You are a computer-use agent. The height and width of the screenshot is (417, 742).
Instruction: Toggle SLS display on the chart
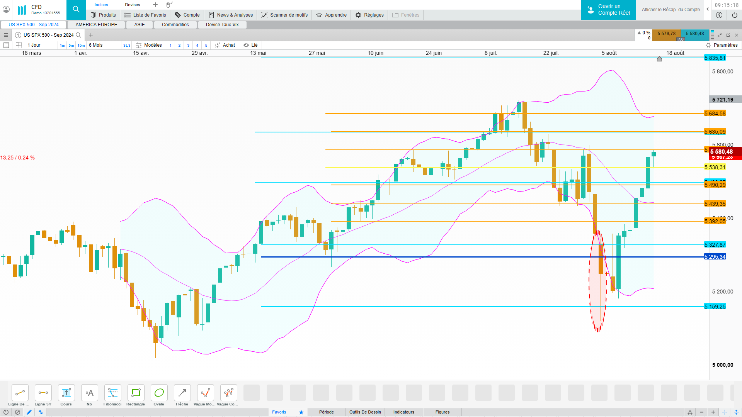pos(127,46)
